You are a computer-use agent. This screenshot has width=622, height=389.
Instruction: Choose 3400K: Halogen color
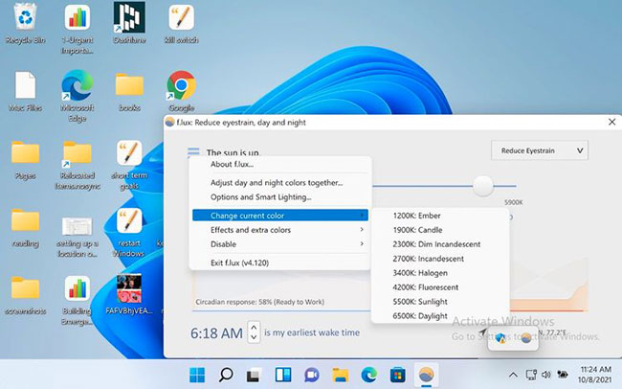point(440,273)
